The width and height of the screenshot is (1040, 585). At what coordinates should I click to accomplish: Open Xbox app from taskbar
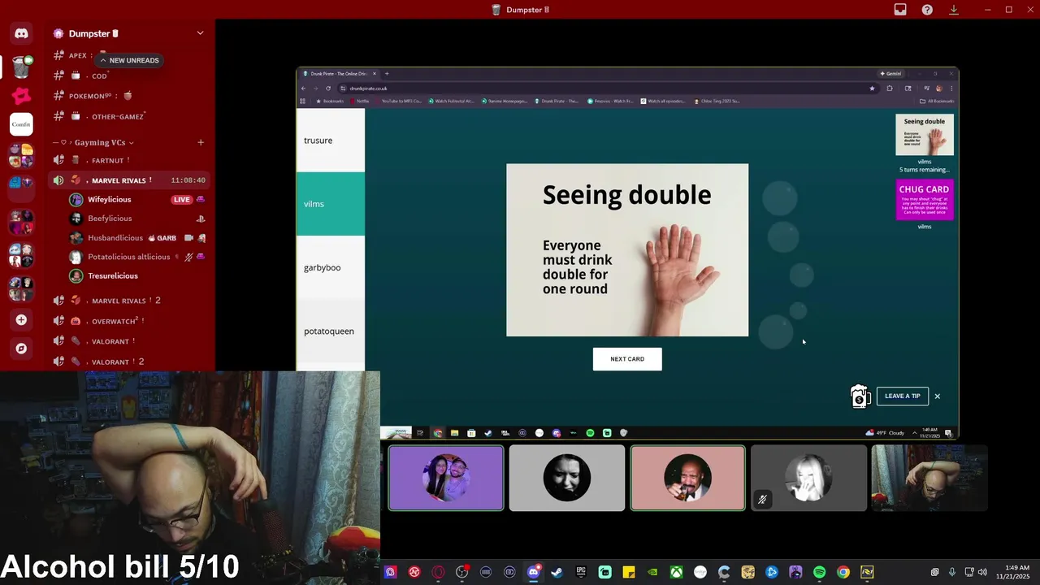(x=676, y=573)
